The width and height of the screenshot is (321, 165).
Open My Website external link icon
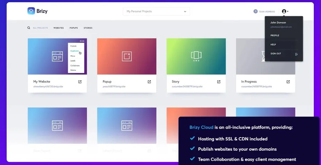[80, 82]
